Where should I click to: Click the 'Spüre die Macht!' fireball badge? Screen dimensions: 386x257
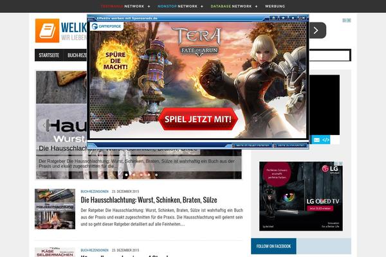tap(115, 61)
